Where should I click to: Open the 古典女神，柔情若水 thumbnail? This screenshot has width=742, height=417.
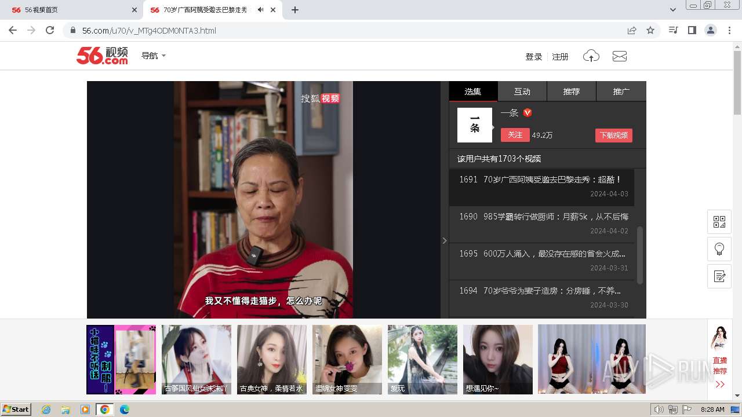272,360
